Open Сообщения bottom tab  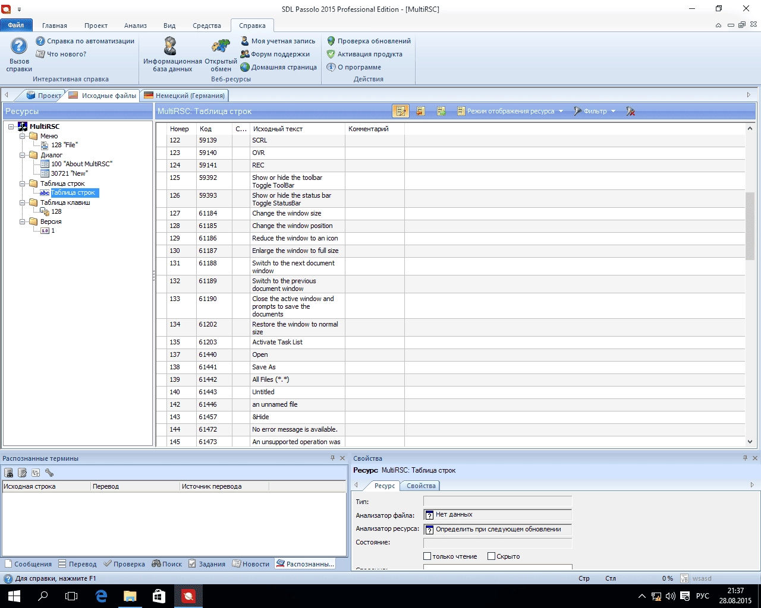point(28,564)
